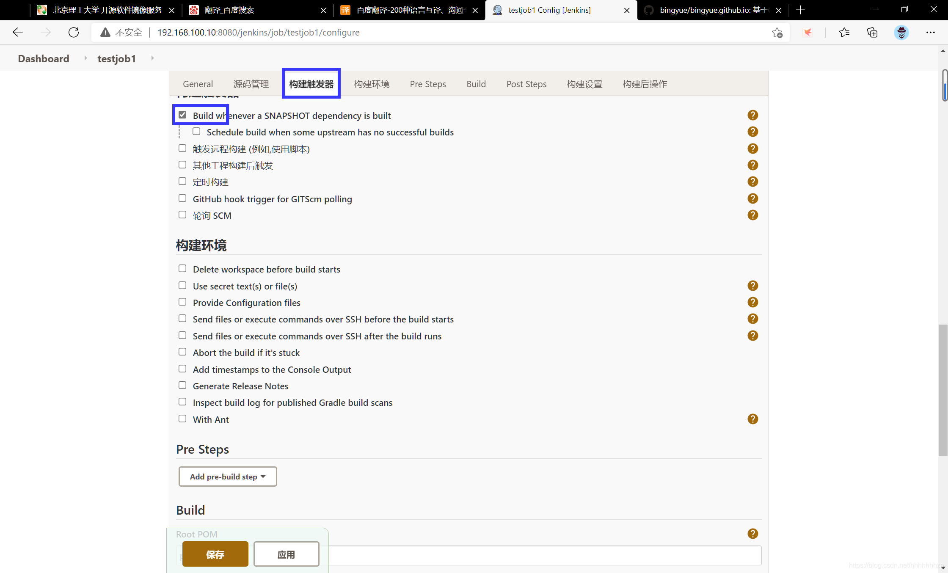The image size is (948, 573).
Task: Click 应用 to apply configuration
Action: [286, 554]
